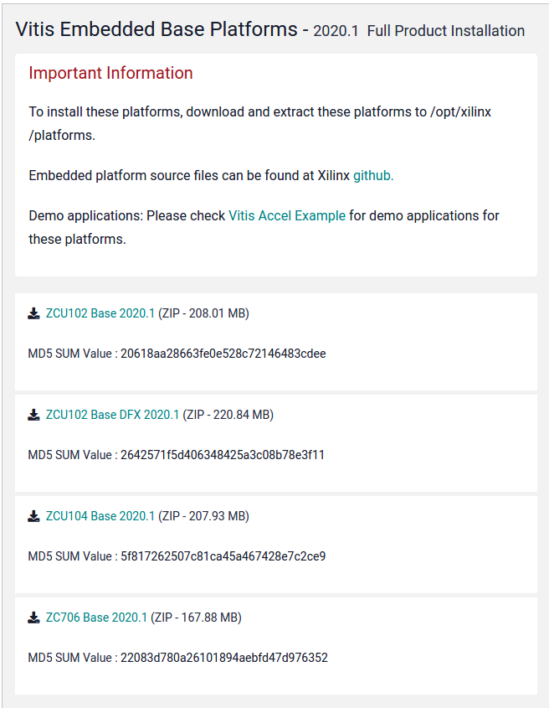Image resolution: width=549 pixels, height=708 pixels.
Task: Click the download icon beside ZCU102 Base DFX 2020.1
Action: (x=33, y=414)
